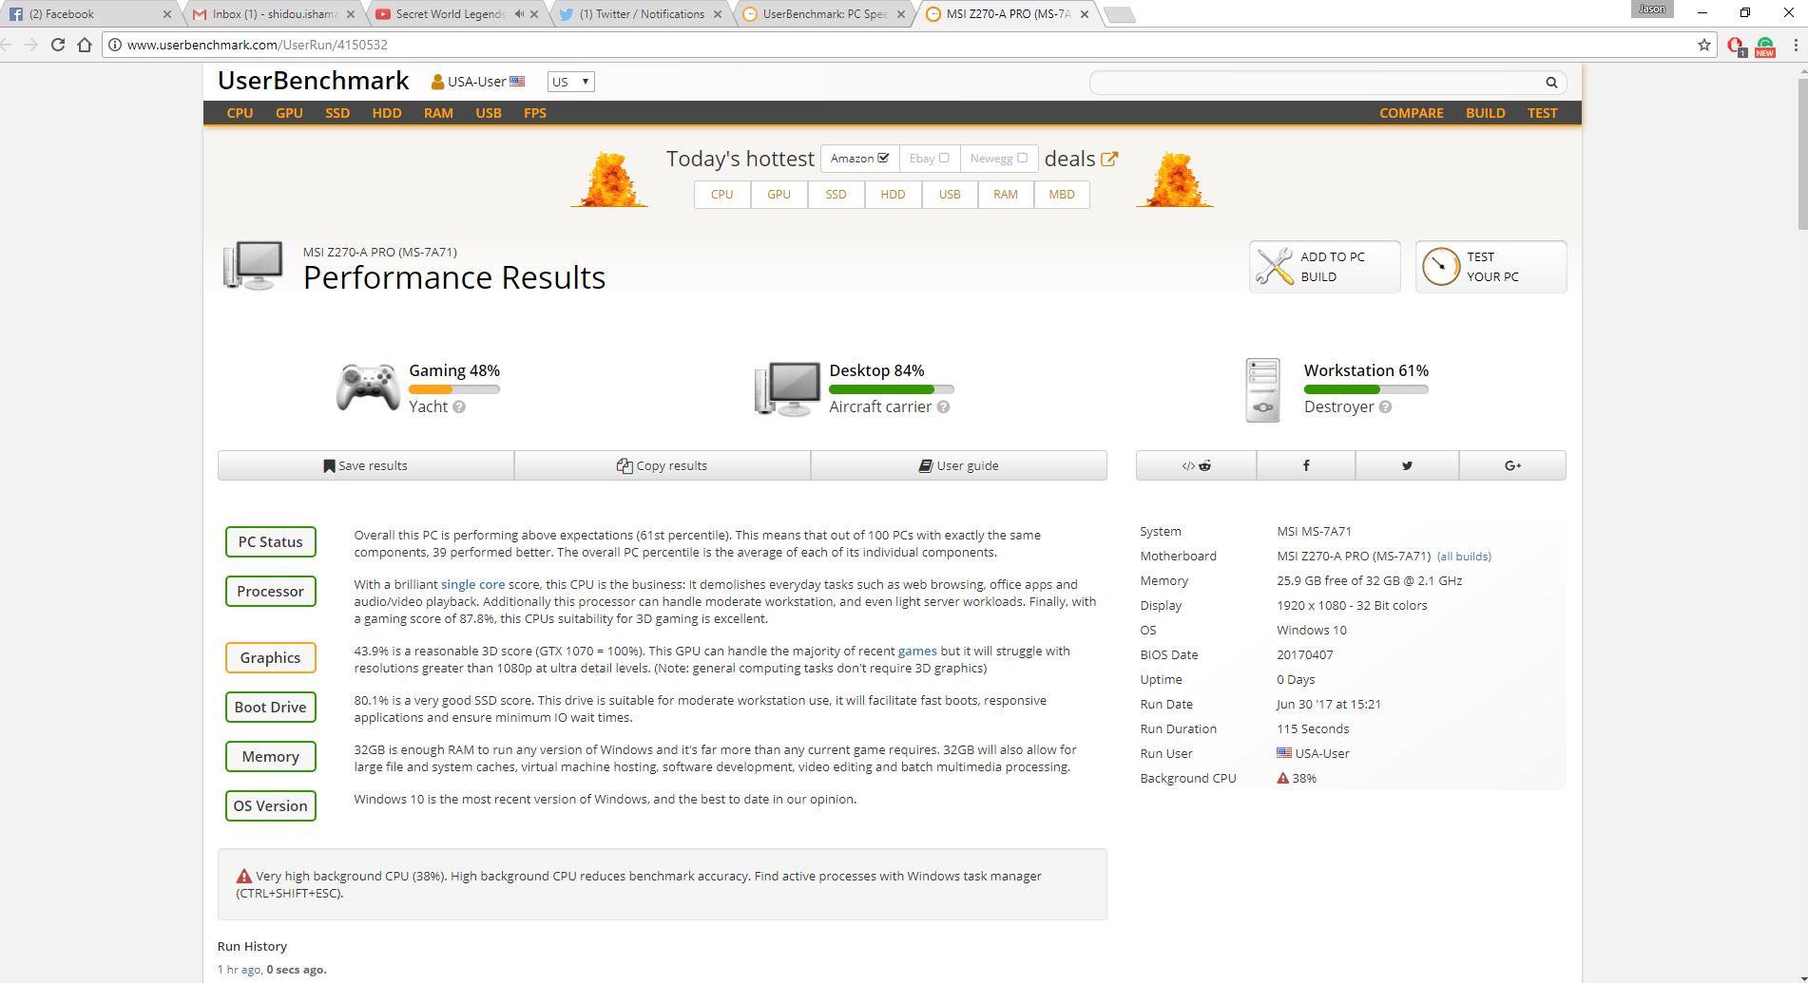Click the red Opera-style extension icon

[x=1736, y=46]
